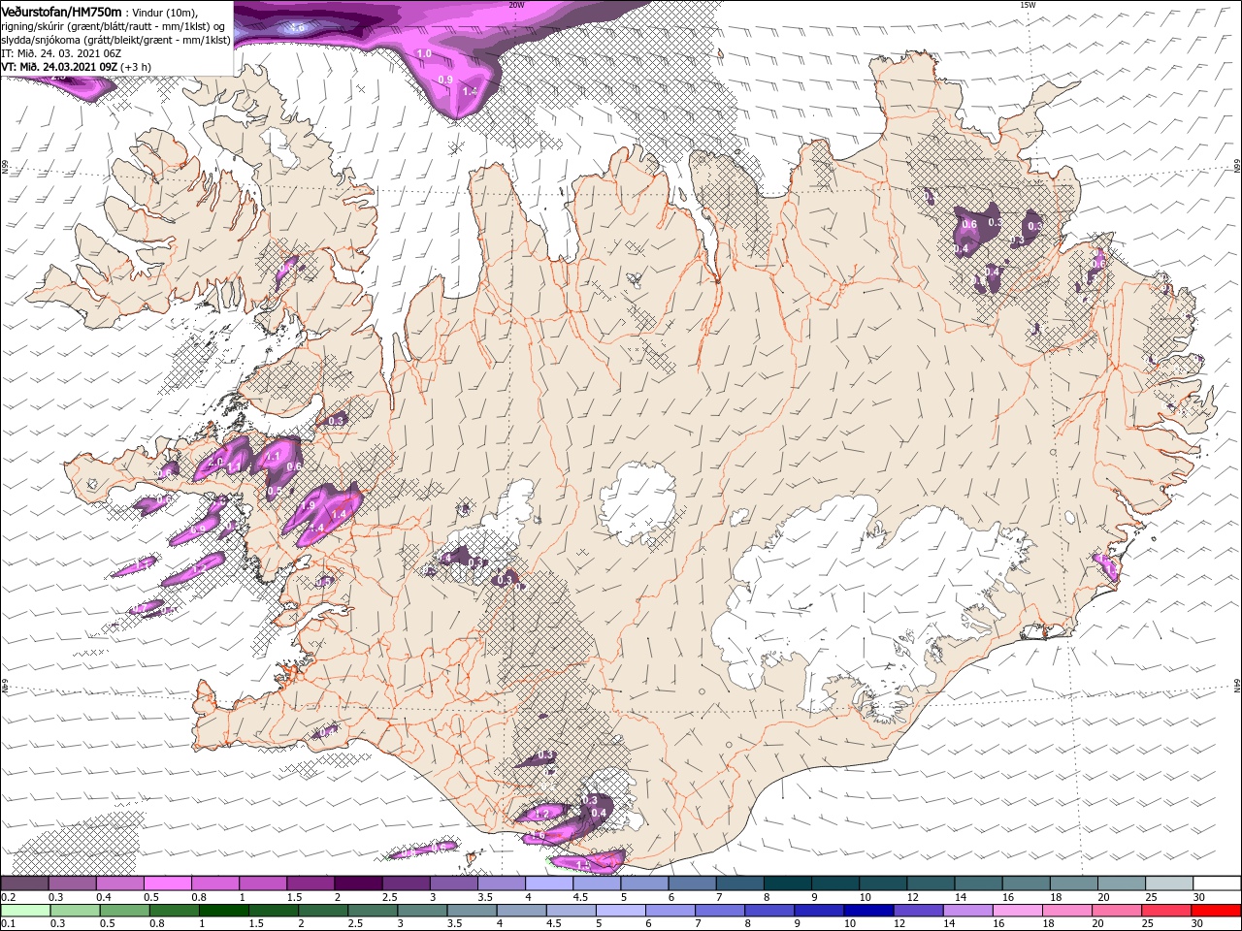Click the "0.1" label in the lower legend scale
The width and height of the screenshot is (1242, 931).
8,925
